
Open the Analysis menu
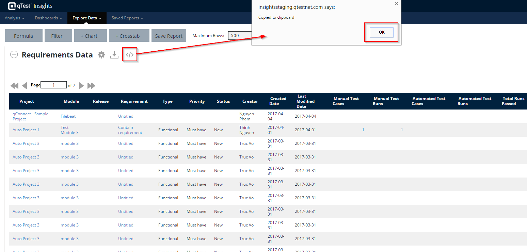coord(15,18)
